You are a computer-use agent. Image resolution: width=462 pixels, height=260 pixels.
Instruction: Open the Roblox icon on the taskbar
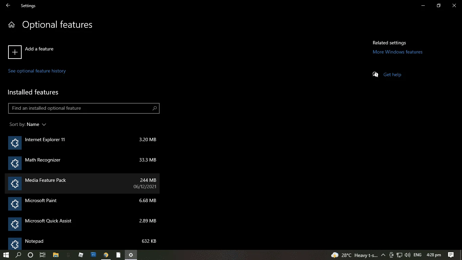[81, 255]
